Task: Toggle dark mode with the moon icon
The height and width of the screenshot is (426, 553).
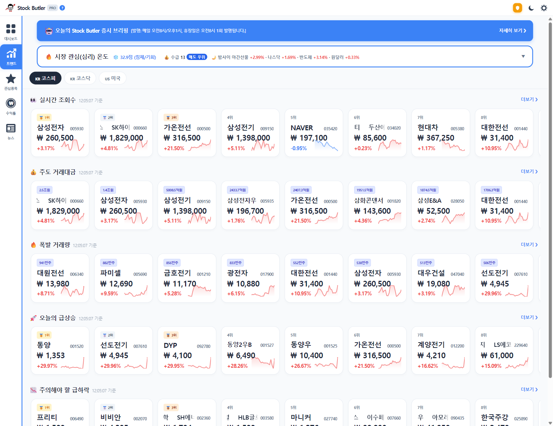Action: pos(531,8)
